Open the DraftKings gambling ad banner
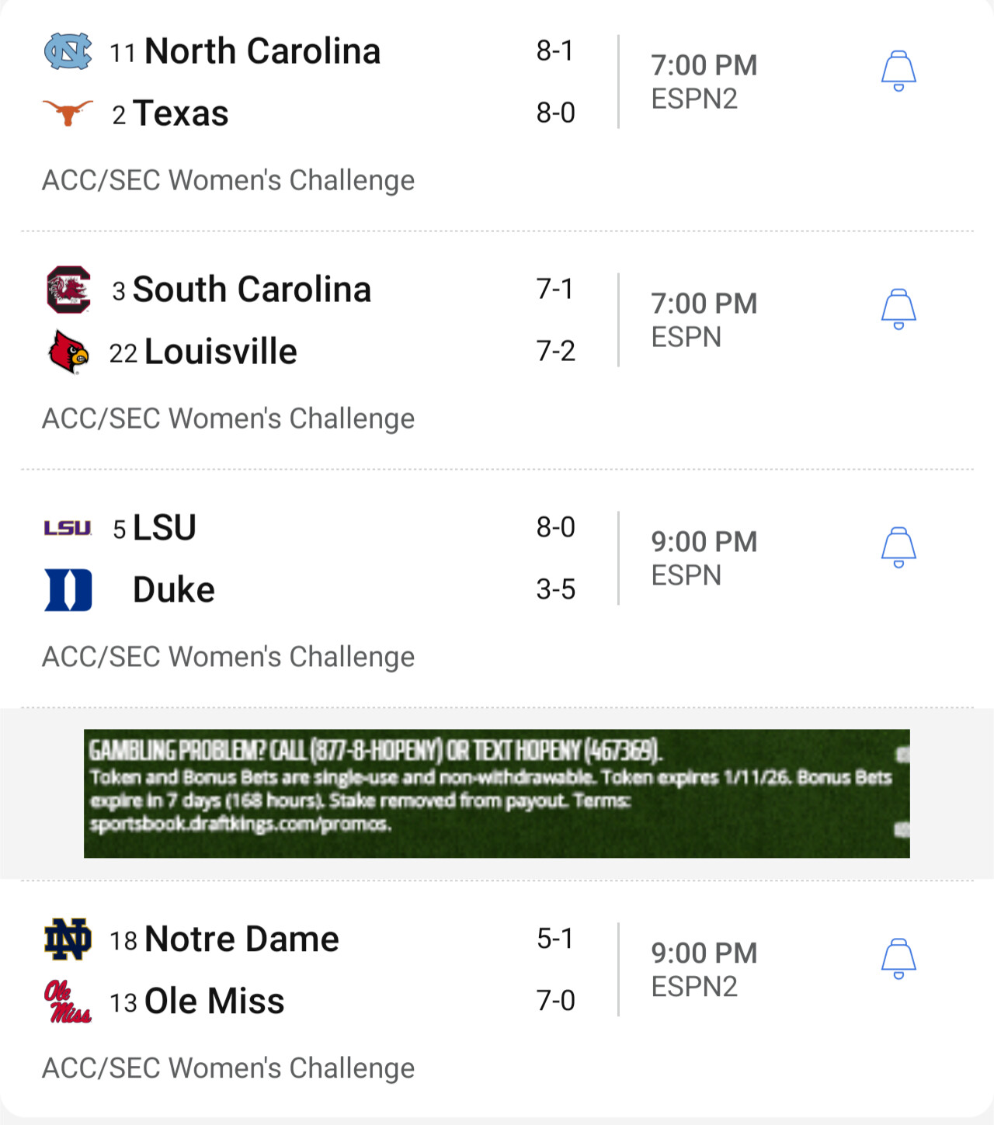Image resolution: width=994 pixels, height=1125 pixels. click(x=497, y=793)
